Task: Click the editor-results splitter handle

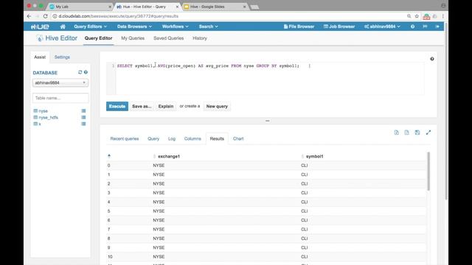Action: 267,121
